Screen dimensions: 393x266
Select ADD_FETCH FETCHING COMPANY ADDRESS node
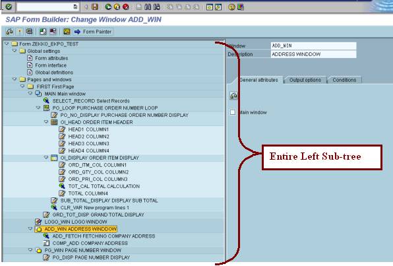tap(104, 236)
